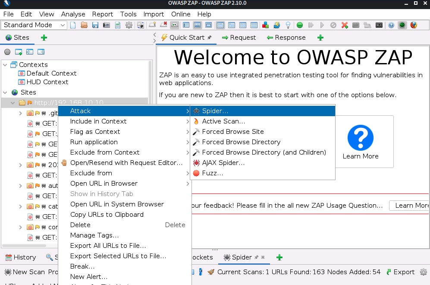Open Session Properties spreadsheet icon

click(x=118, y=25)
